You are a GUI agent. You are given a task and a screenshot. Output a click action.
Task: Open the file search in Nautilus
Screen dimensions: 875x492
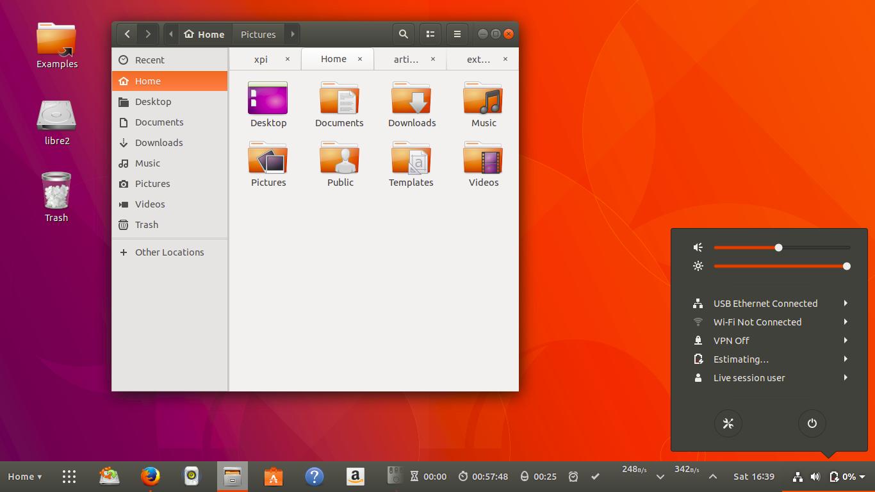pyautogui.click(x=403, y=33)
